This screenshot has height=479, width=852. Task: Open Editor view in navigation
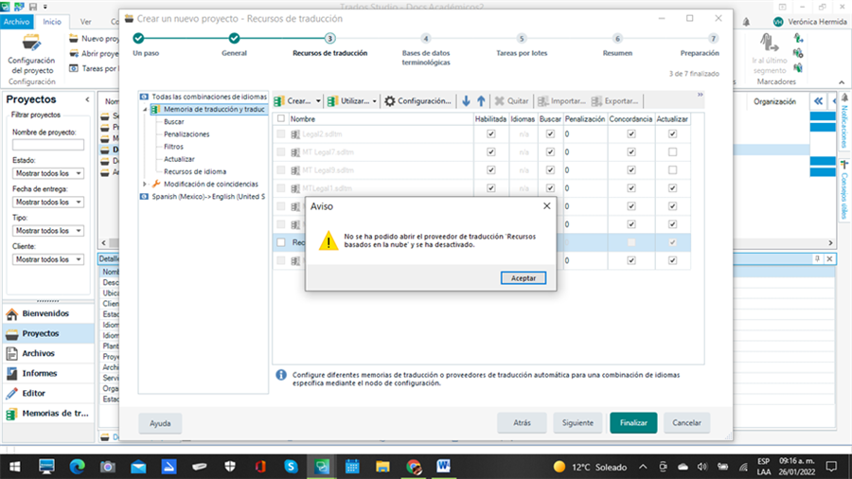point(48,393)
